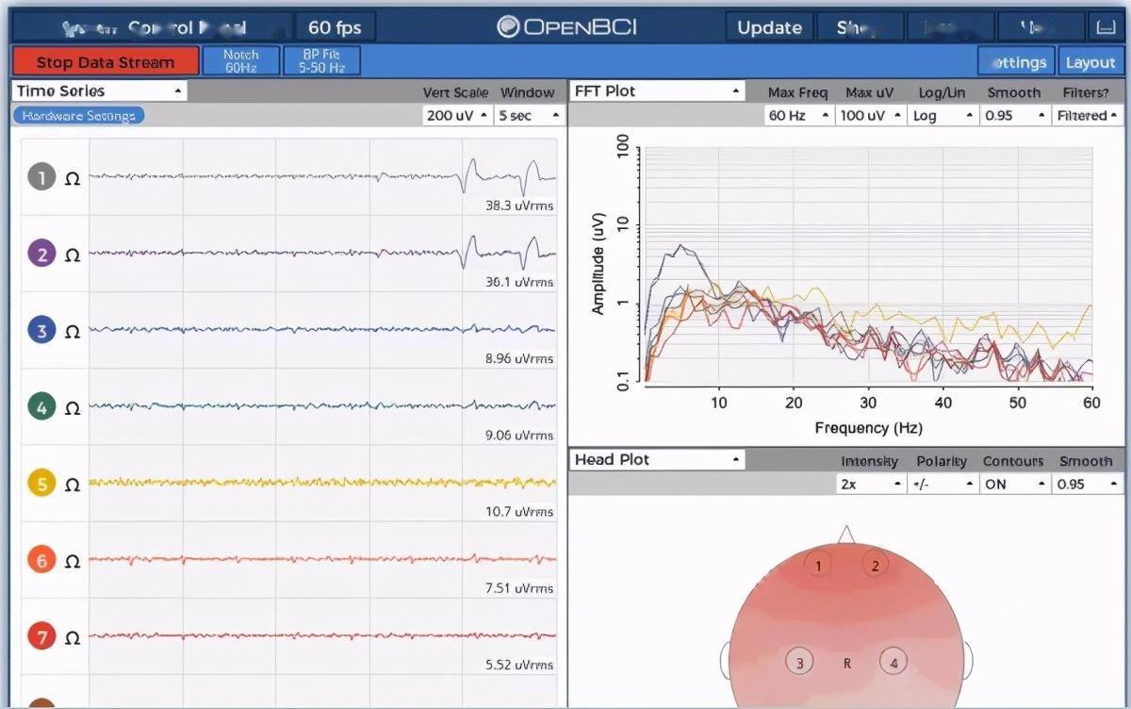Screen dimensions: 1131x709
Task: Click the 5.52 uVrms reading of channel 7
Action: click(x=519, y=665)
